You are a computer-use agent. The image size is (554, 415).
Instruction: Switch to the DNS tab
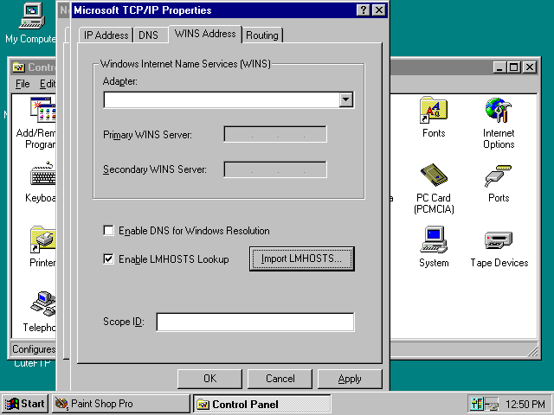tap(148, 35)
